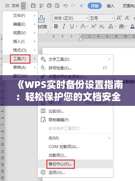This screenshot has width=135, height=181.
Task: Click the Decrease font size A- icon
Action: click(x=128, y=18)
